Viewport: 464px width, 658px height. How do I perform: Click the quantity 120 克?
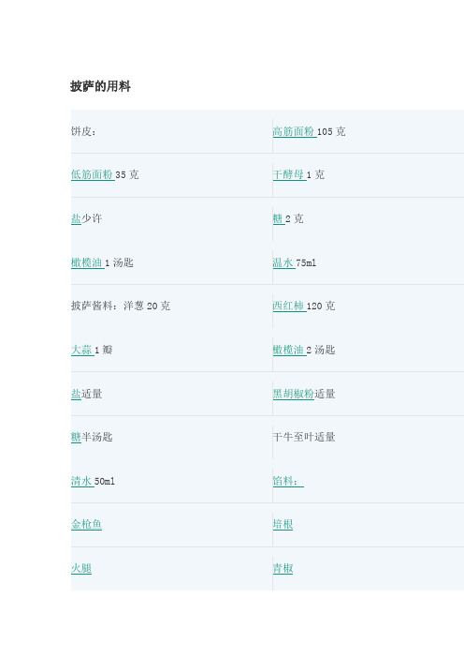coord(321,306)
